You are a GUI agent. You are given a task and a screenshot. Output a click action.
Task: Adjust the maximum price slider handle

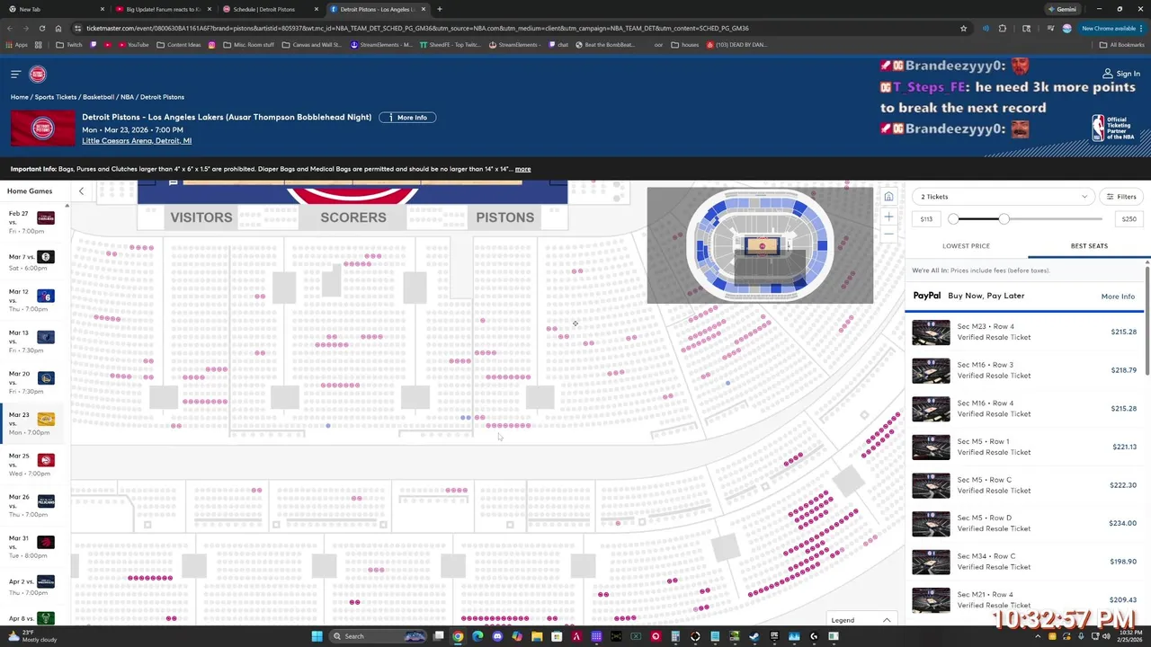[1004, 218]
